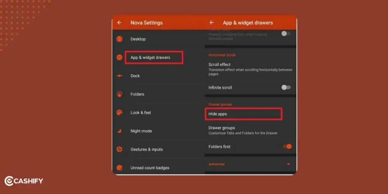Screen dimensions: 388x194
Task: Click the Advanced section label
Action: coord(216,164)
